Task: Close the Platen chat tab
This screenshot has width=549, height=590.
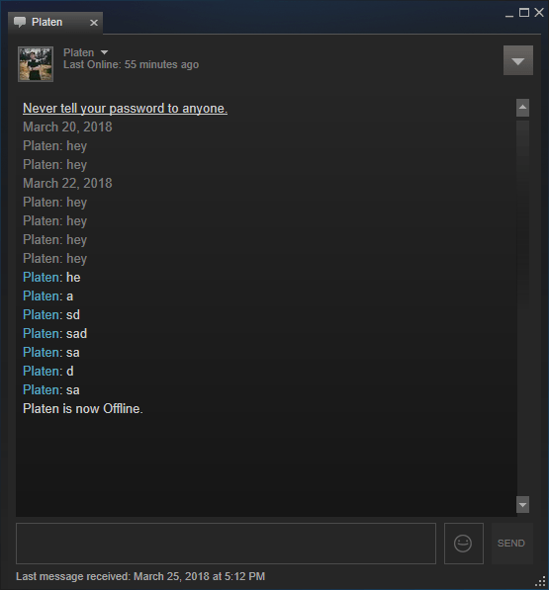Action: pos(94,23)
